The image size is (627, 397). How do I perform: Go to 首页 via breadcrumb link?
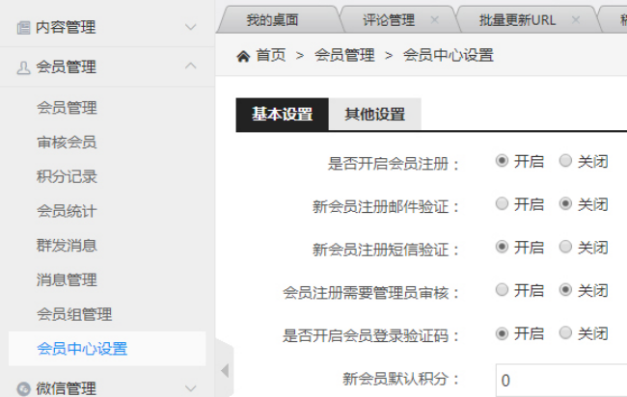pos(270,56)
